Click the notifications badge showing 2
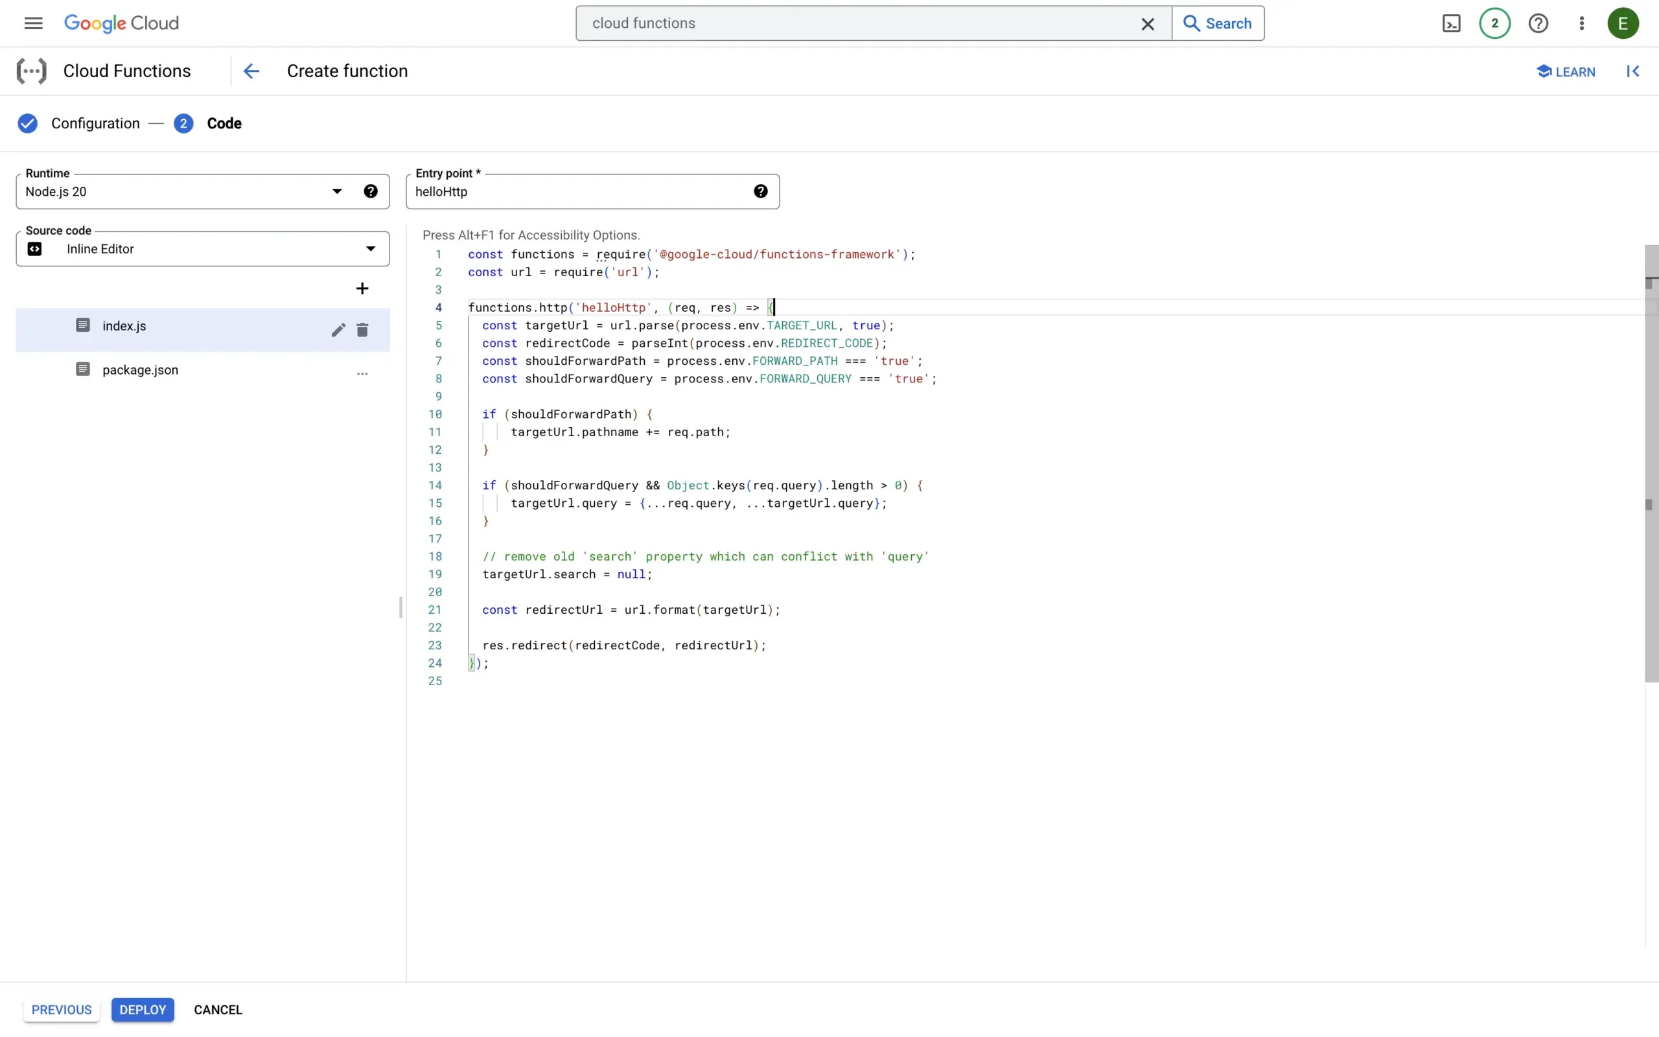Viewport: 1659px width, 1037px height. coord(1495,23)
